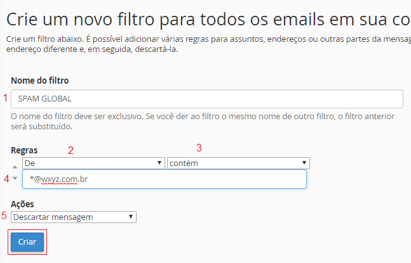The width and height of the screenshot is (411, 263).
Task: Click the 'Ações' section label
Action: (x=22, y=204)
